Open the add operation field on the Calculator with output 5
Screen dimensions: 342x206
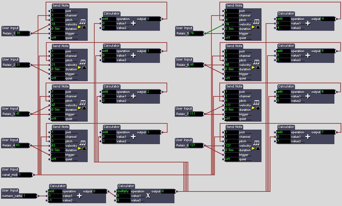(x=283, y=51)
